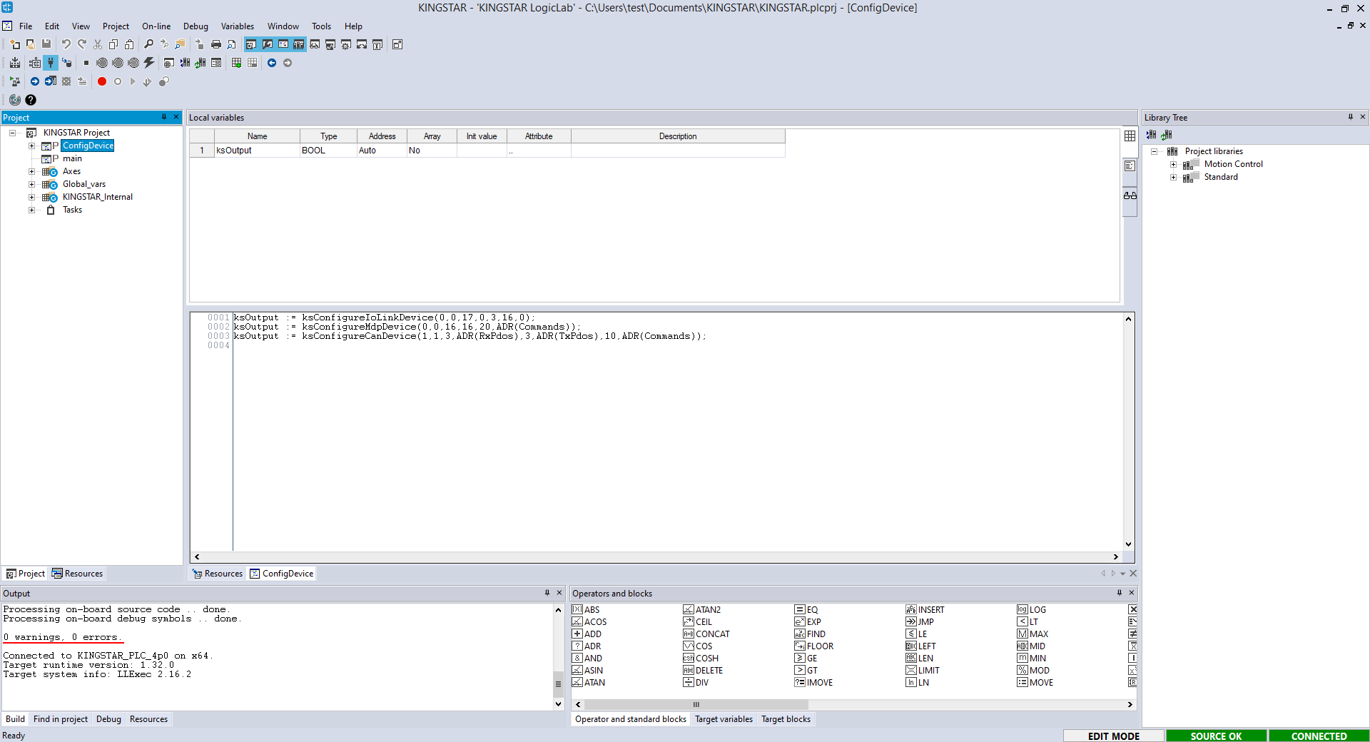Expand the Tasks tree node
The height and width of the screenshot is (742, 1370).
[31, 210]
